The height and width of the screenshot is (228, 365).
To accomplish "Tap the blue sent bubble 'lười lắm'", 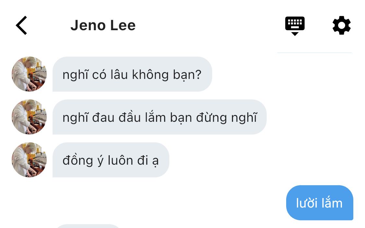I will [320, 203].
